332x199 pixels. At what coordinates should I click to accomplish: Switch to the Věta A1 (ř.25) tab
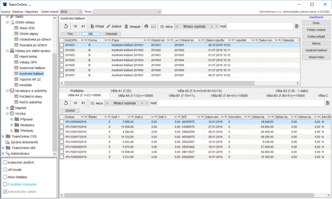coord(121,91)
